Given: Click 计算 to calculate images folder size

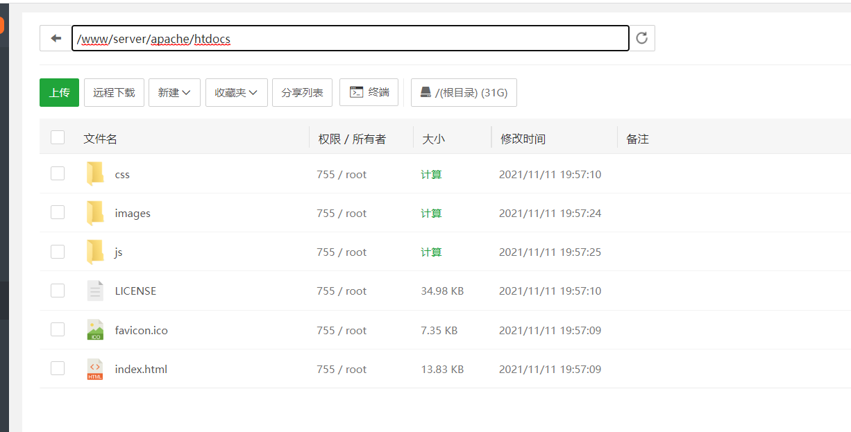Looking at the screenshot, I should (431, 214).
